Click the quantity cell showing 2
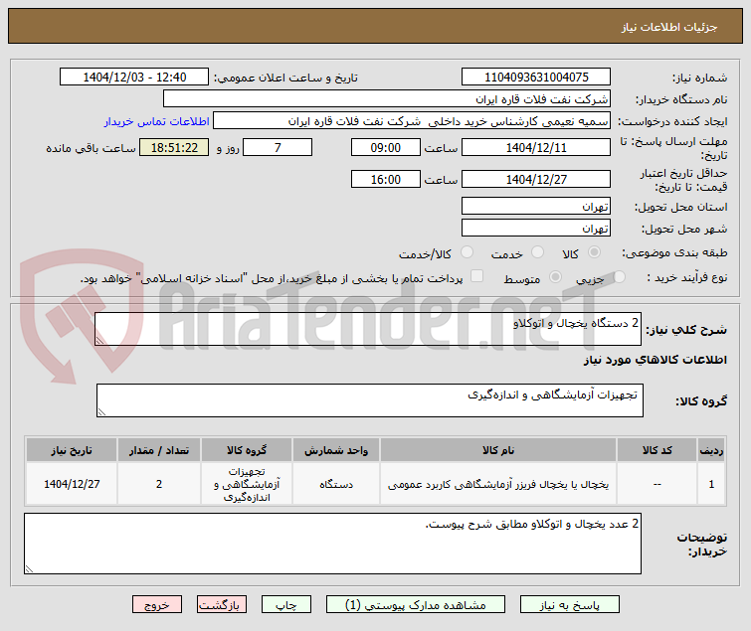The width and height of the screenshot is (751, 631). 159,484
